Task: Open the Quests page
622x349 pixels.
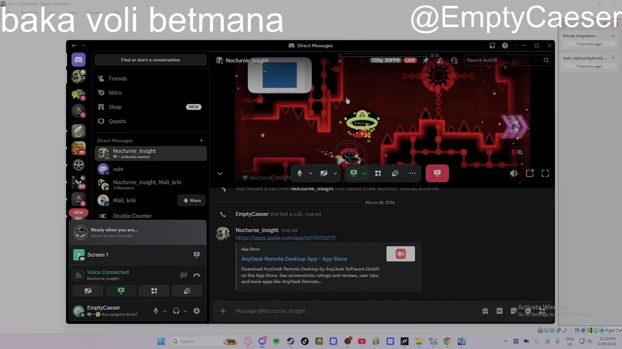Action: pos(151,121)
